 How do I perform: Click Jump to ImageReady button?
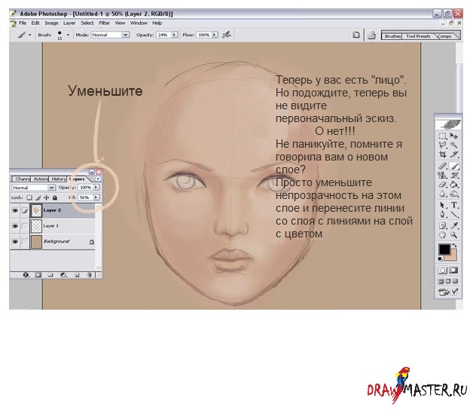point(447,292)
